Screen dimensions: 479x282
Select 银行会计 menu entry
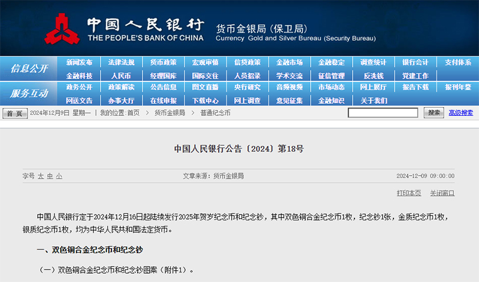tap(416, 62)
